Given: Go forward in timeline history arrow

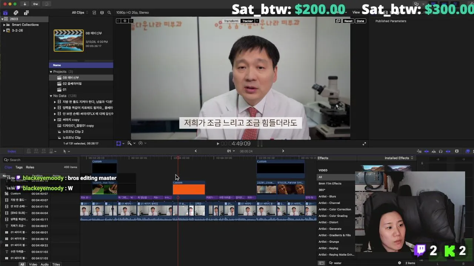Looking at the screenshot, I should click(283, 151).
